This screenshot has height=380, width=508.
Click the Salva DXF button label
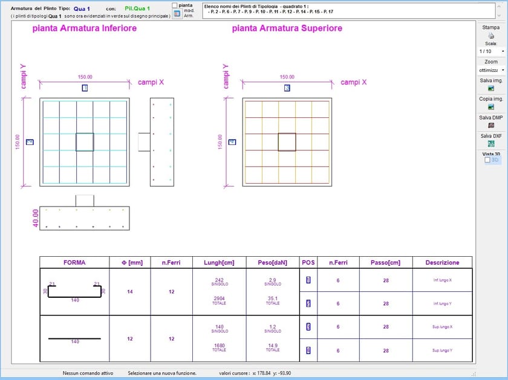pyautogui.click(x=490, y=135)
